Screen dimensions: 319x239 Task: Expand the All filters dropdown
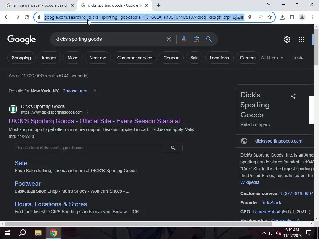[x=272, y=58]
